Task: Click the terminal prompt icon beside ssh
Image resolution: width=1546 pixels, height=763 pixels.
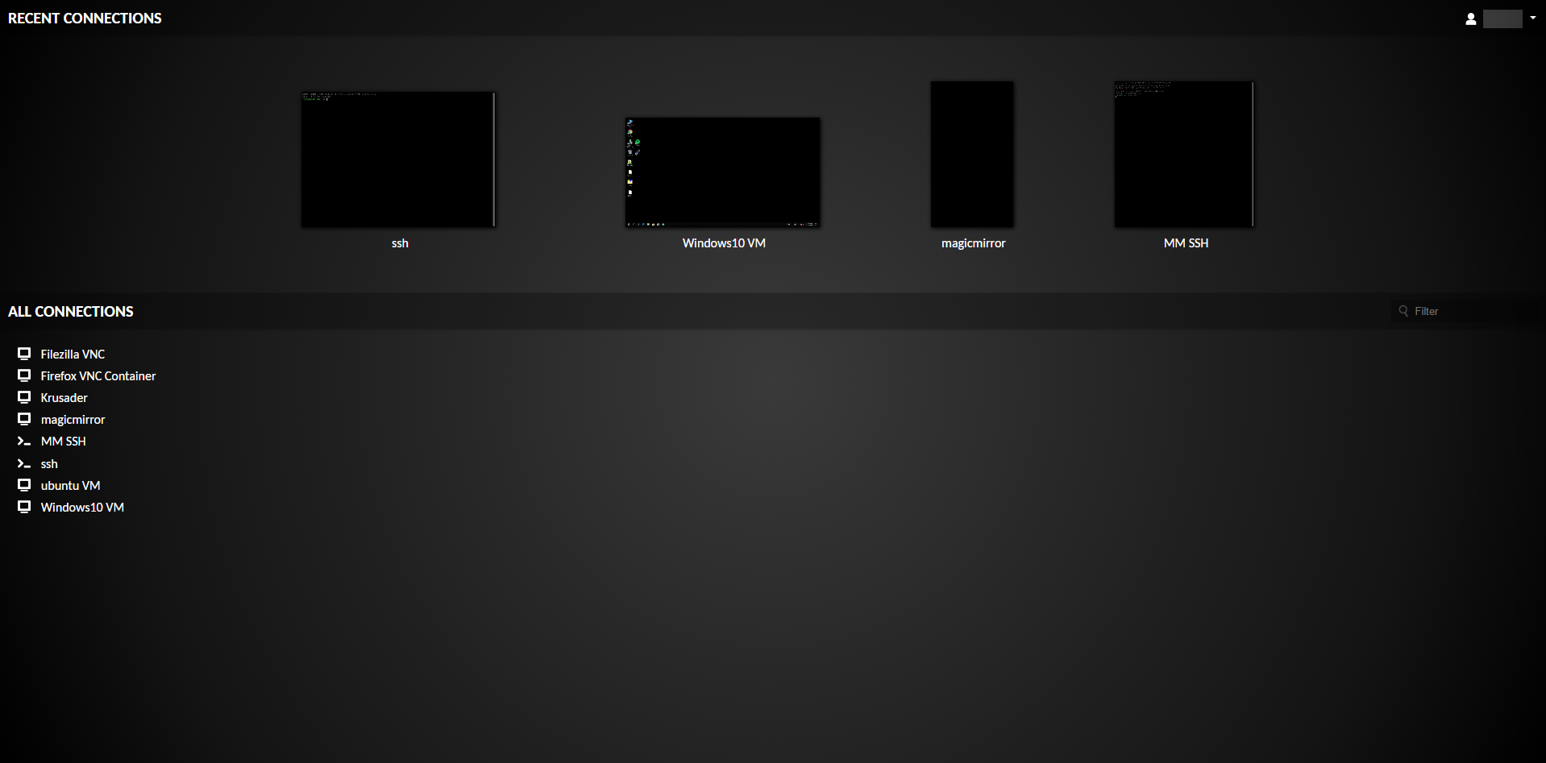Action: click(x=24, y=464)
